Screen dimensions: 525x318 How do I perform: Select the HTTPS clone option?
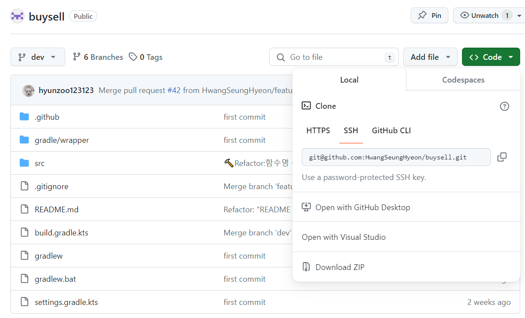tap(318, 131)
